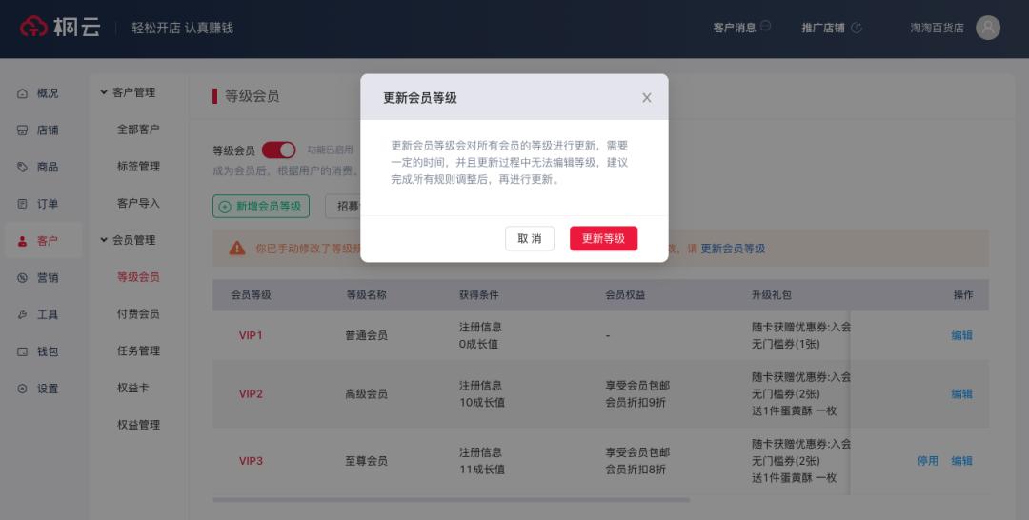Click the 商品 tag icon
Viewport: 1029px width, 520px height.
coord(22,168)
